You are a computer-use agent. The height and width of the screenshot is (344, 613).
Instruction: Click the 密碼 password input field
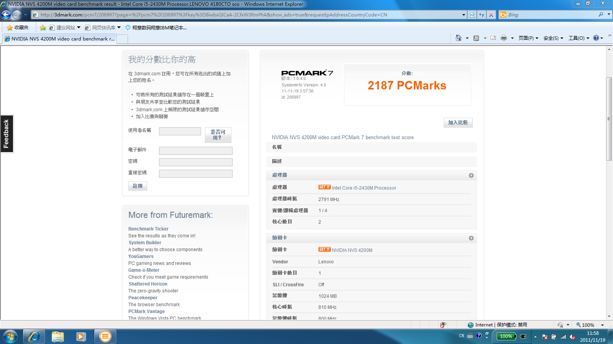pyautogui.click(x=196, y=162)
